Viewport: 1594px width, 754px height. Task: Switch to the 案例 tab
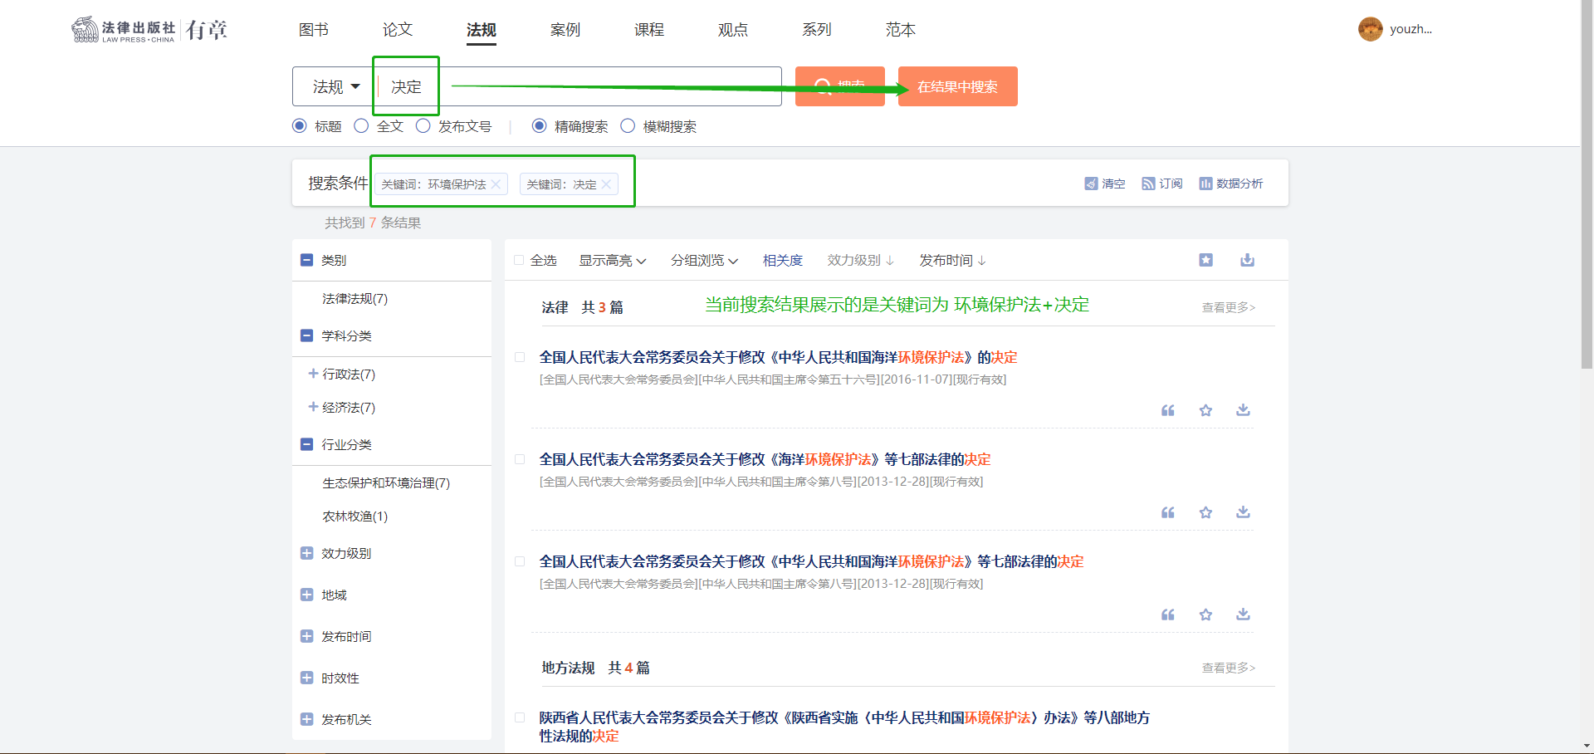(x=565, y=30)
